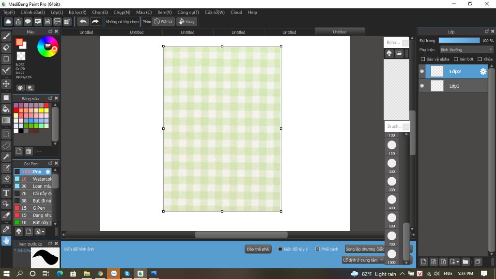Pick the Magic Wand selection tool
496x279 pixels.
pos(6,156)
